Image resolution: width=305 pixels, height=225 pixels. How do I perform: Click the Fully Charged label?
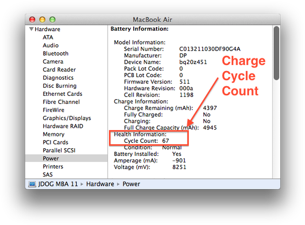(143, 115)
